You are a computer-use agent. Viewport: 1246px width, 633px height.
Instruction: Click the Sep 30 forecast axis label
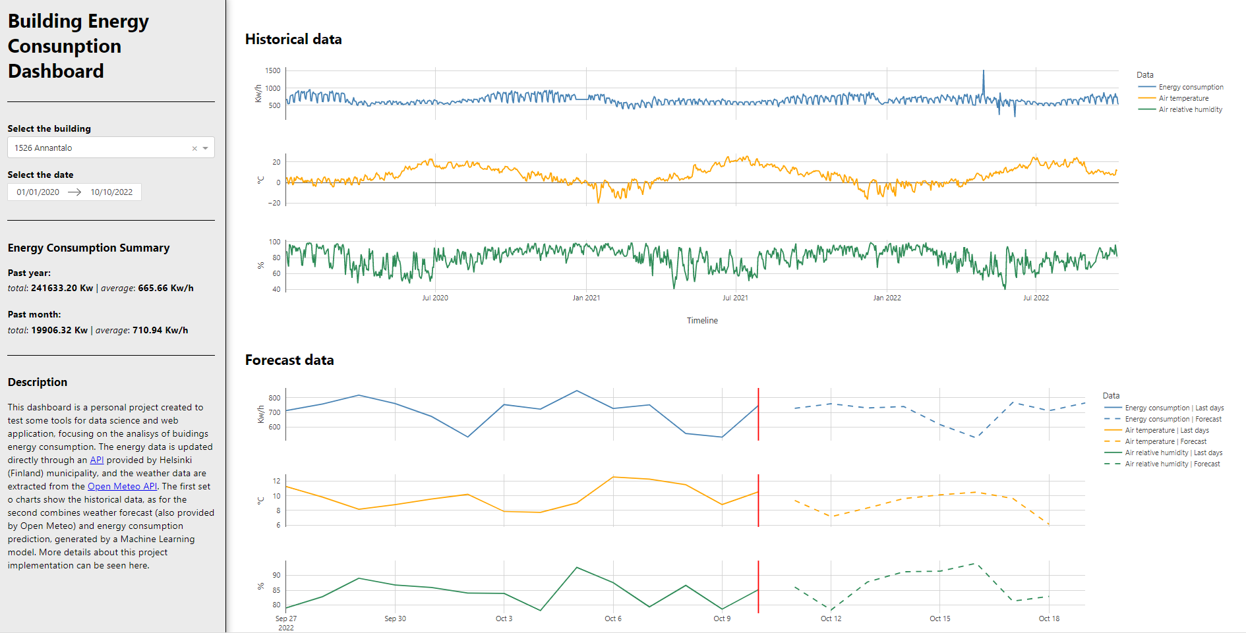point(395,619)
